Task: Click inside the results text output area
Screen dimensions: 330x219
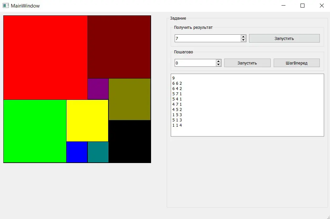Action: point(247,105)
